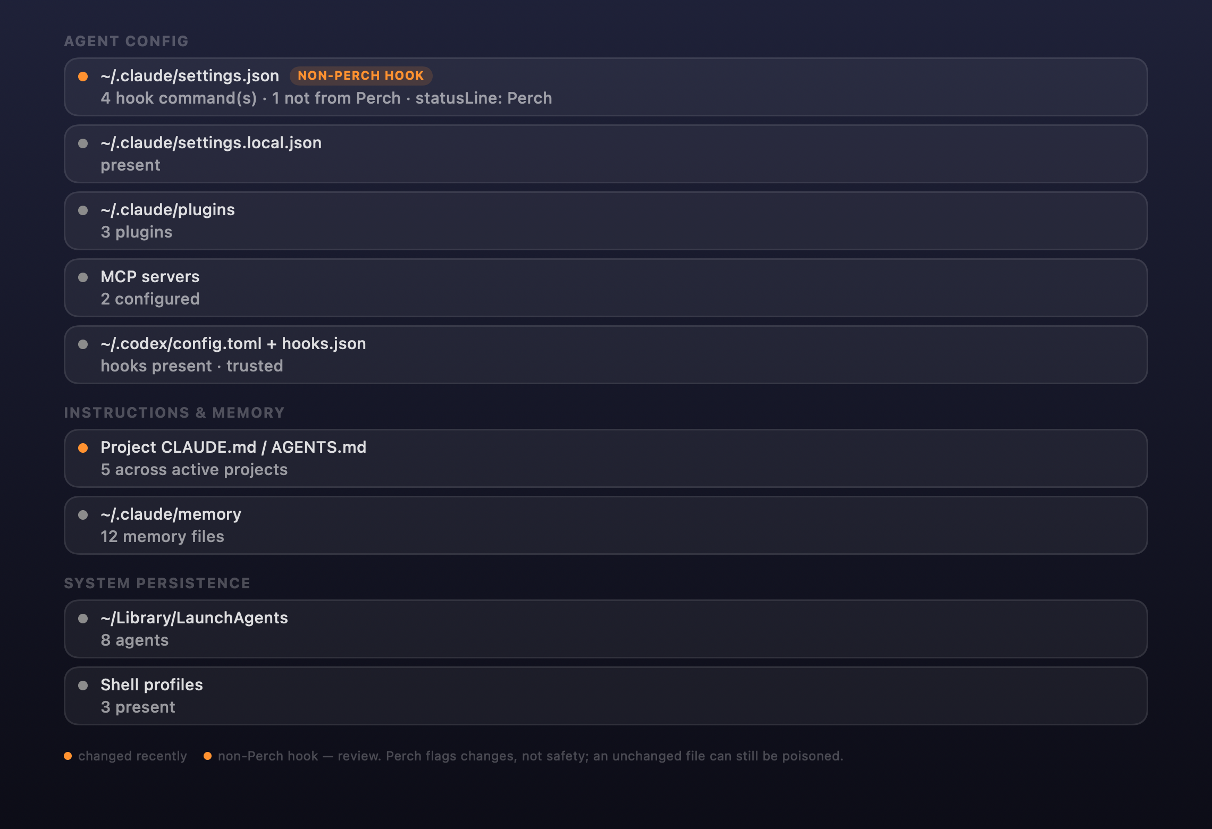The width and height of the screenshot is (1212, 829).
Task: Select the status dot next to ~/.claude/memory
Action: click(83, 515)
